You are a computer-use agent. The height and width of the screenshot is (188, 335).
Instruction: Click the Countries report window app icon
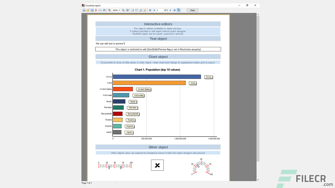pyautogui.click(x=83, y=5)
